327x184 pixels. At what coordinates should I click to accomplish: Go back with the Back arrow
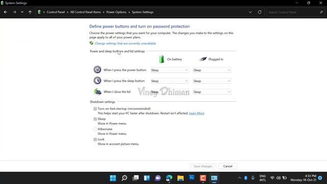coord(6,12)
